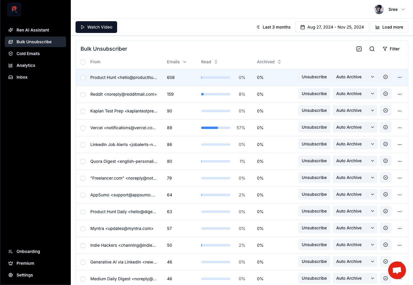
Task: Click approve check icon for Indie Hackers row
Action: click(386, 245)
